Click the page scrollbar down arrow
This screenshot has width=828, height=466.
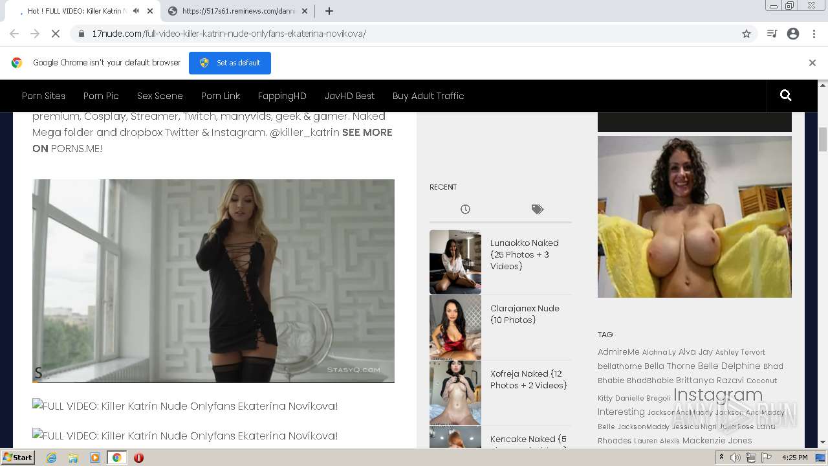point(823,442)
